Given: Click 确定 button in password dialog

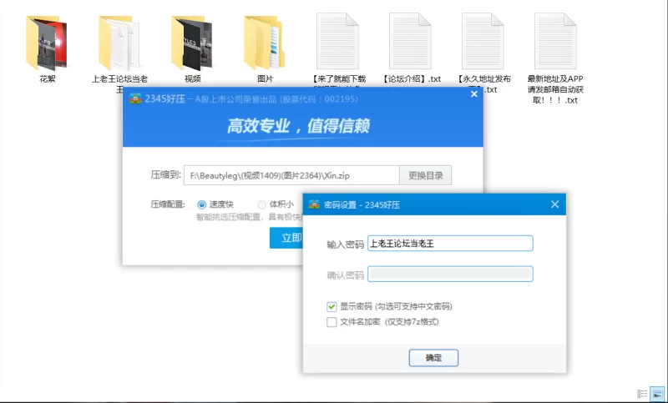Looking at the screenshot, I should [433, 358].
